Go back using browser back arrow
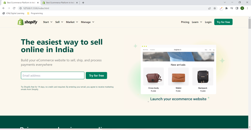 3,8
